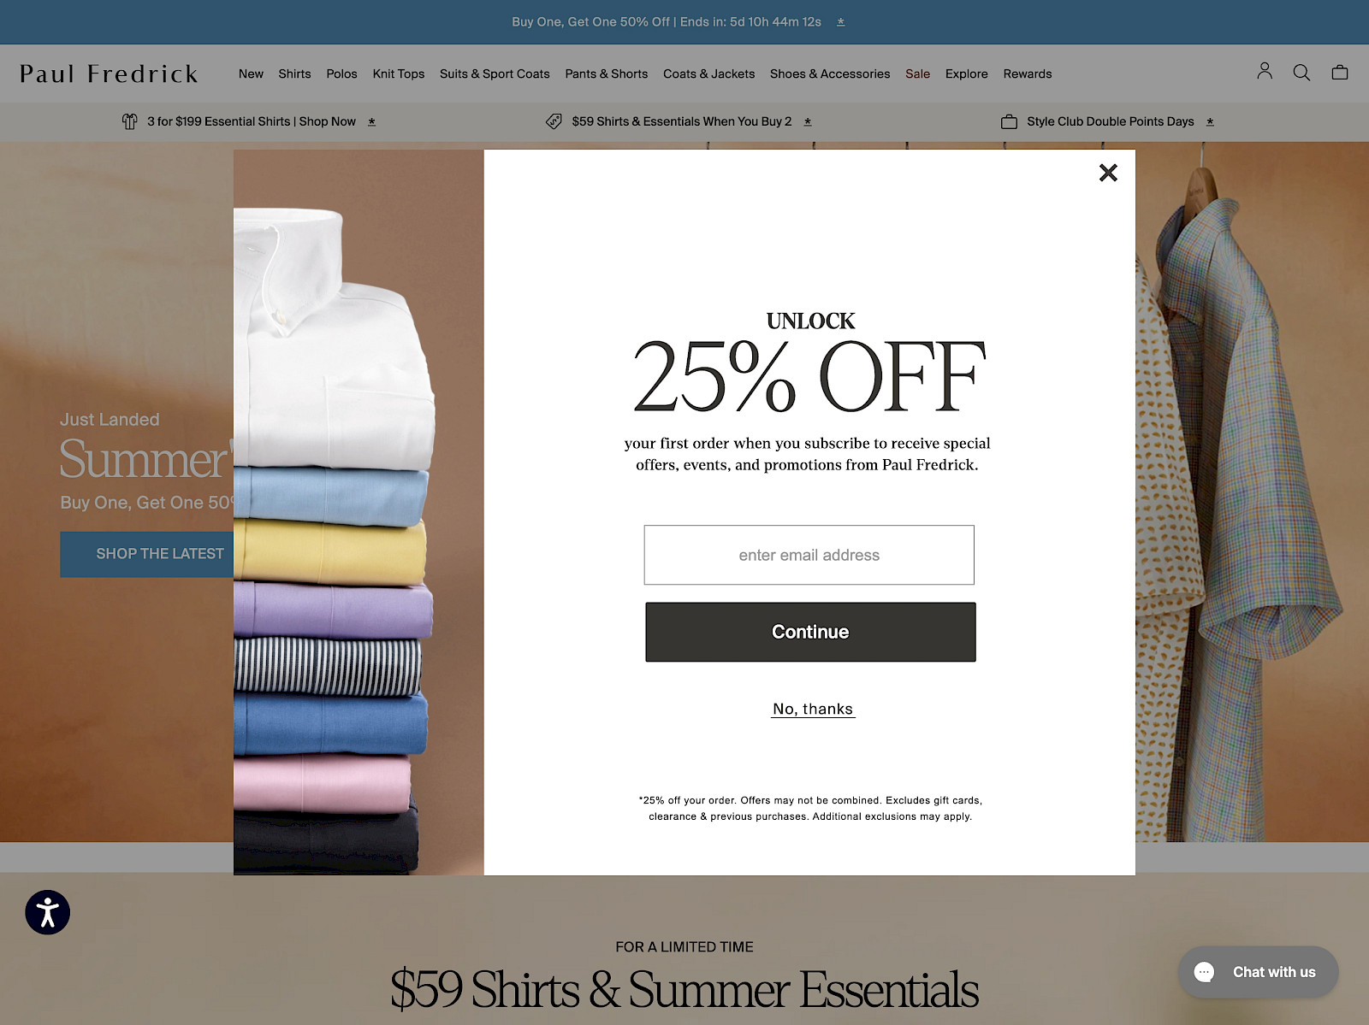1369x1025 pixels.
Task: Expand details for Buy One Get One banner
Action: [x=841, y=22]
